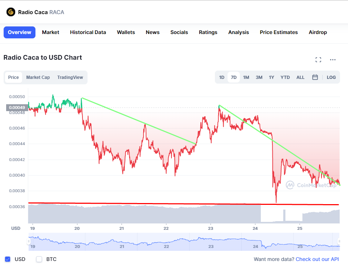Select the Price chart view

13,77
